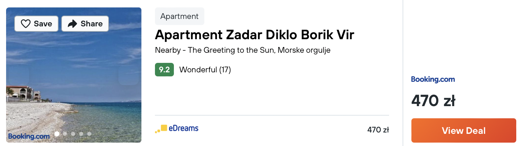
Task: Advance to the next photo using the faint right control
Action: (x=129, y=75)
